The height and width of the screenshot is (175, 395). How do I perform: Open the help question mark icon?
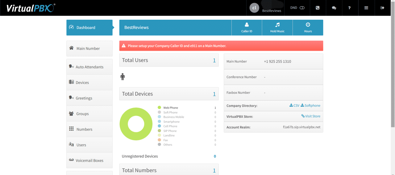point(349,8)
